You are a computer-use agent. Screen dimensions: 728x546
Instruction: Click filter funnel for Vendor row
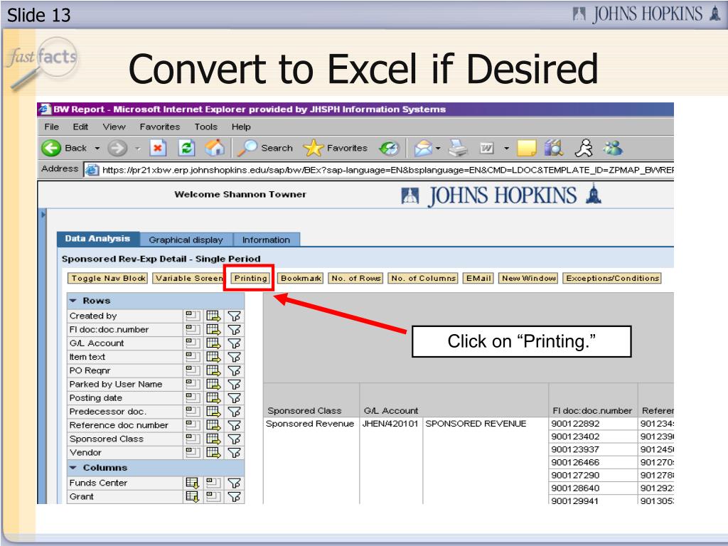pyautogui.click(x=235, y=453)
